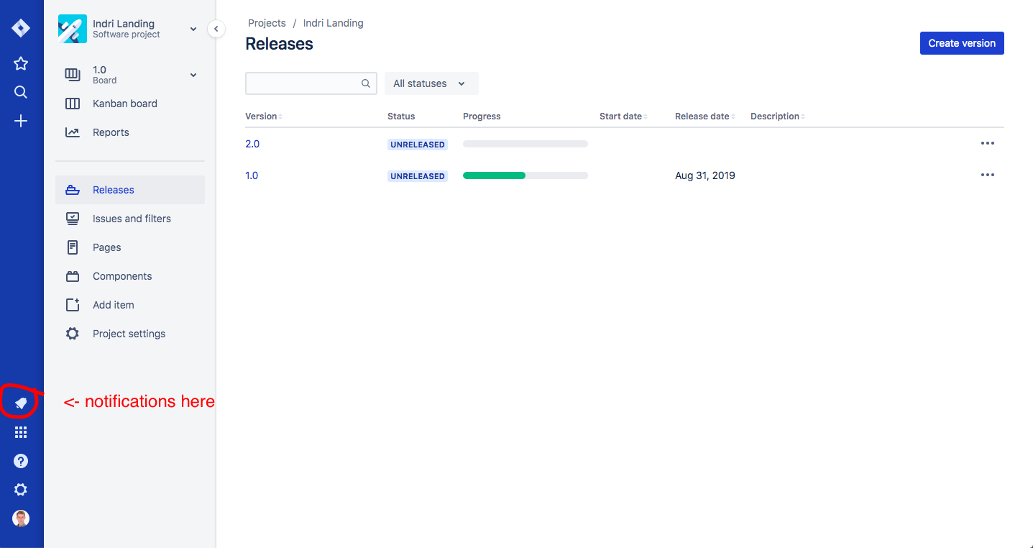Open the Jira home logo

click(21, 29)
